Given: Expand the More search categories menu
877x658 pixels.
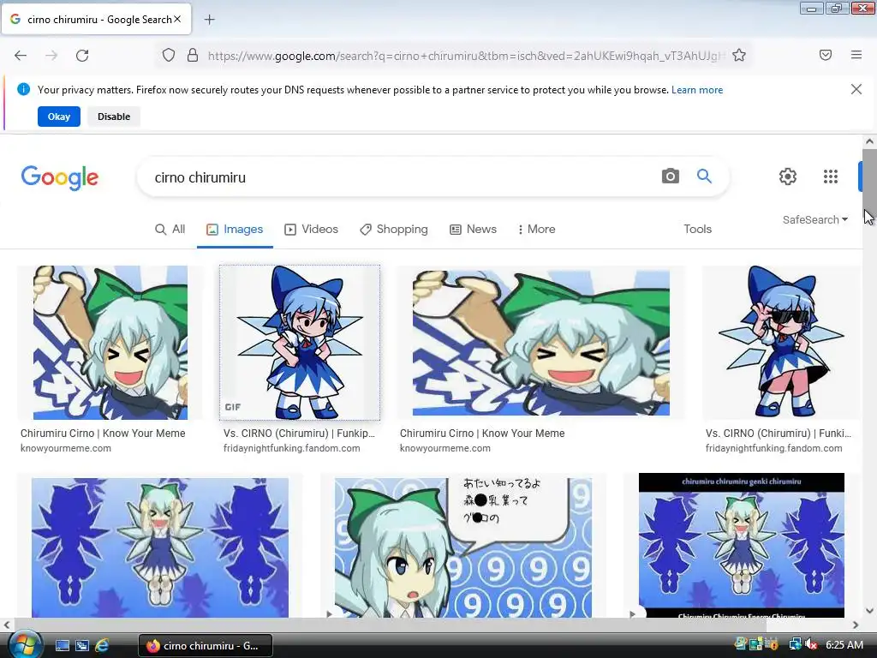Looking at the screenshot, I should [536, 230].
